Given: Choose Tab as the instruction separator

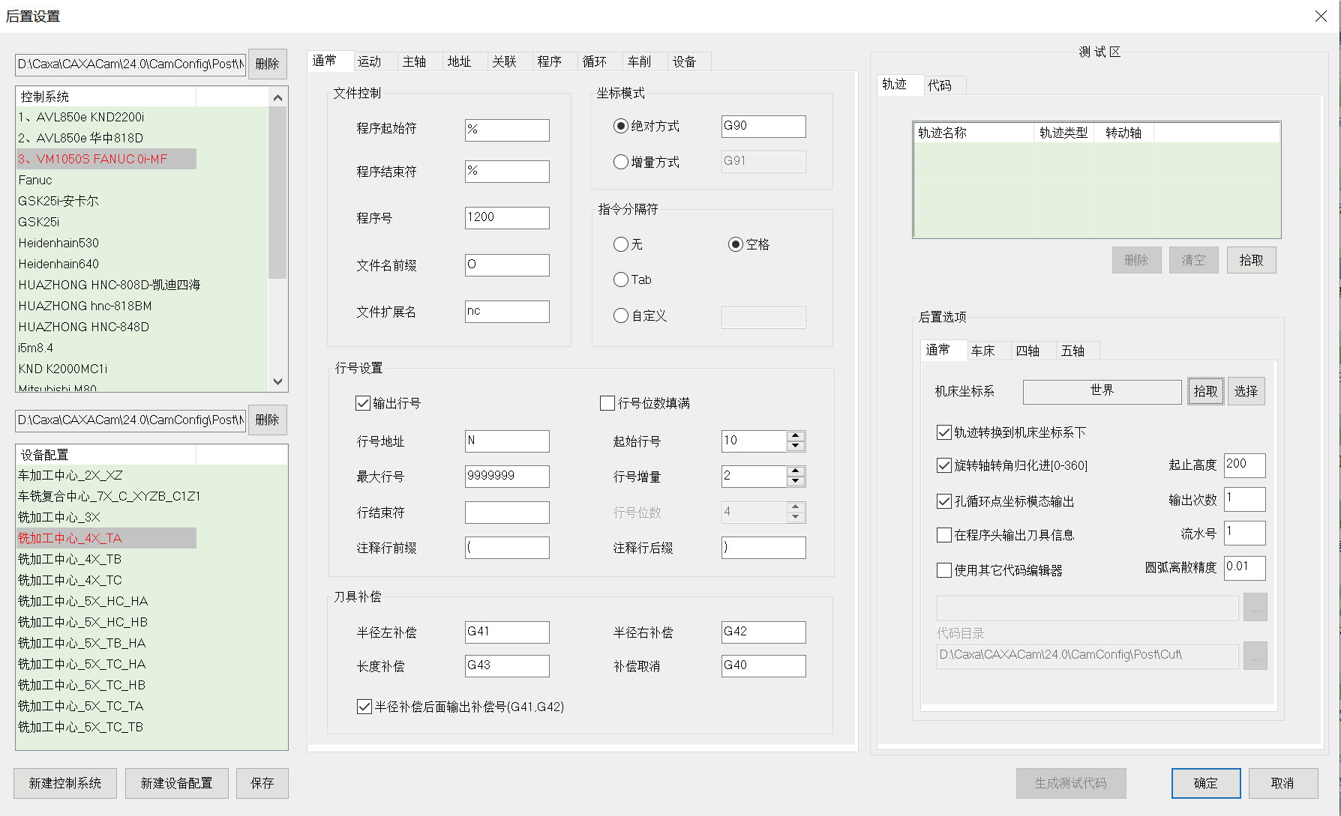Looking at the screenshot, I should pyautogui.click(x=621, y=279).
